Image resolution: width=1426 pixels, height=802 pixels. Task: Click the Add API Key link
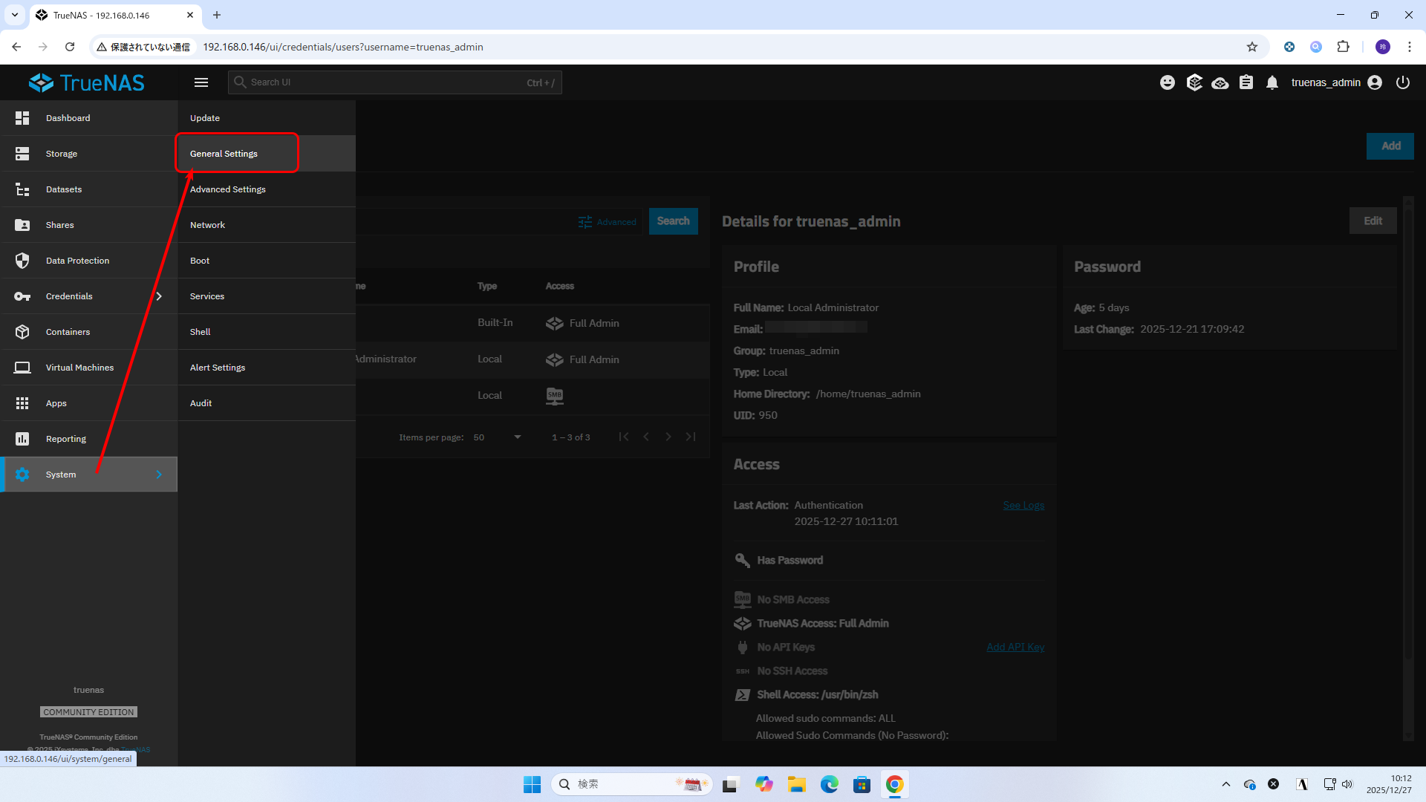[x=1015, y=647]
